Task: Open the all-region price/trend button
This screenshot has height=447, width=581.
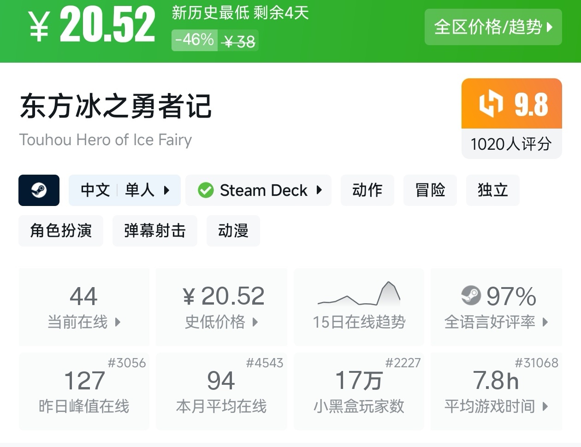Action: pos(493,27)
